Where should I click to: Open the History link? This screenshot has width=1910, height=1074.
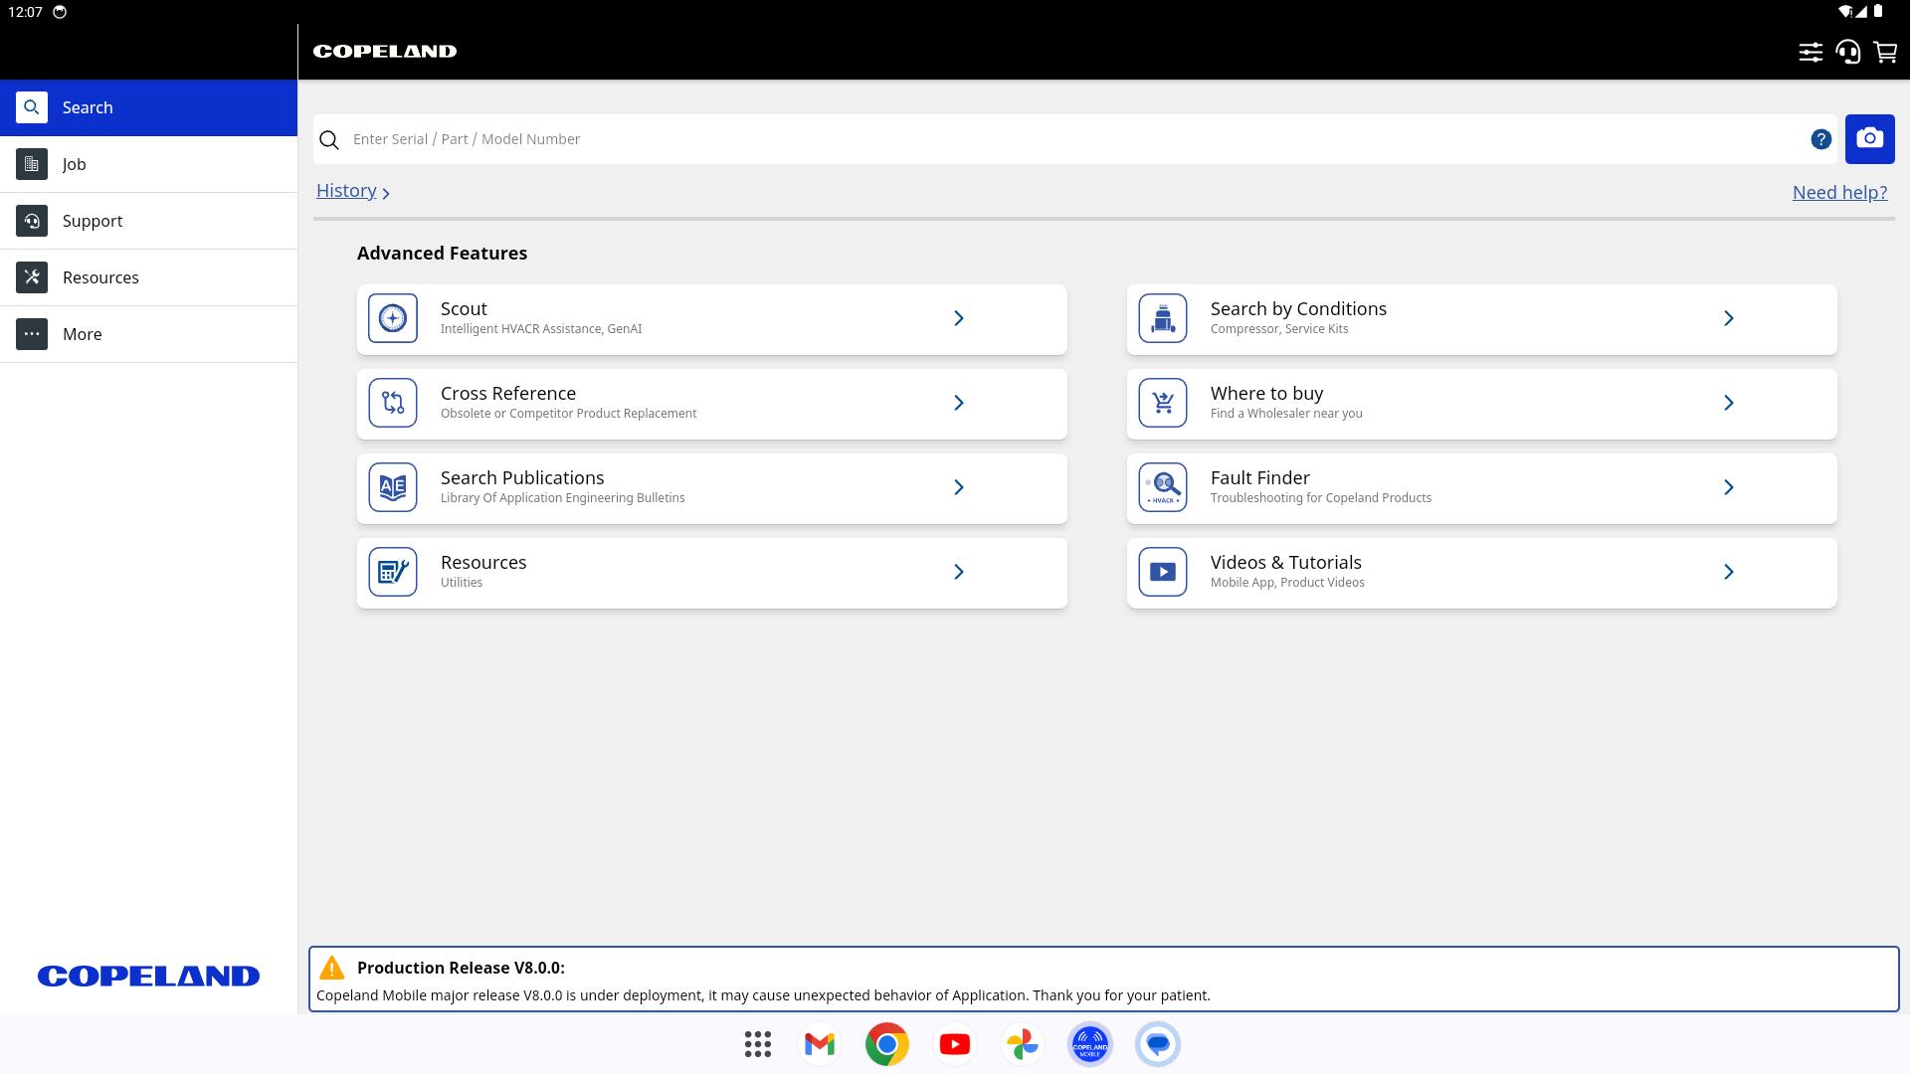pos(346,191)
